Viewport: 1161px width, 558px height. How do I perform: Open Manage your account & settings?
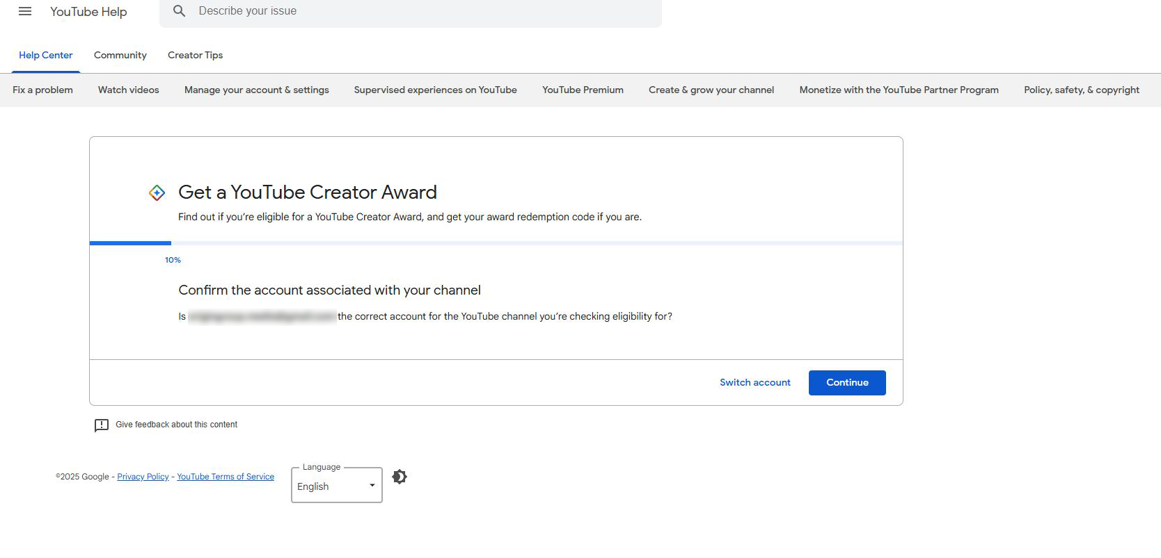pos(257,90)
